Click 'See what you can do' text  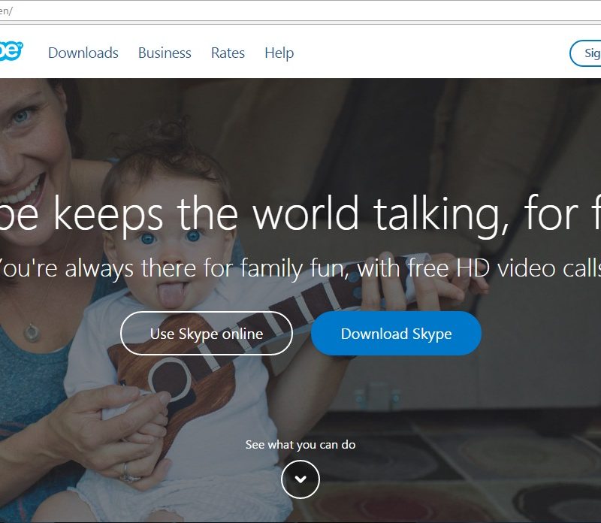(300, 444)
